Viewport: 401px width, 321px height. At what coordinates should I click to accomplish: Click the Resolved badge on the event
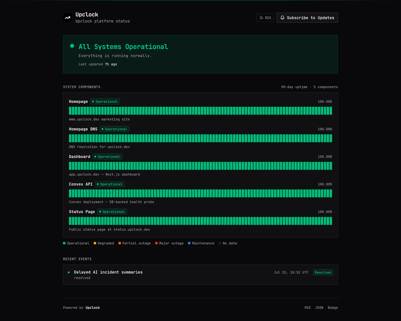[323, 272]
